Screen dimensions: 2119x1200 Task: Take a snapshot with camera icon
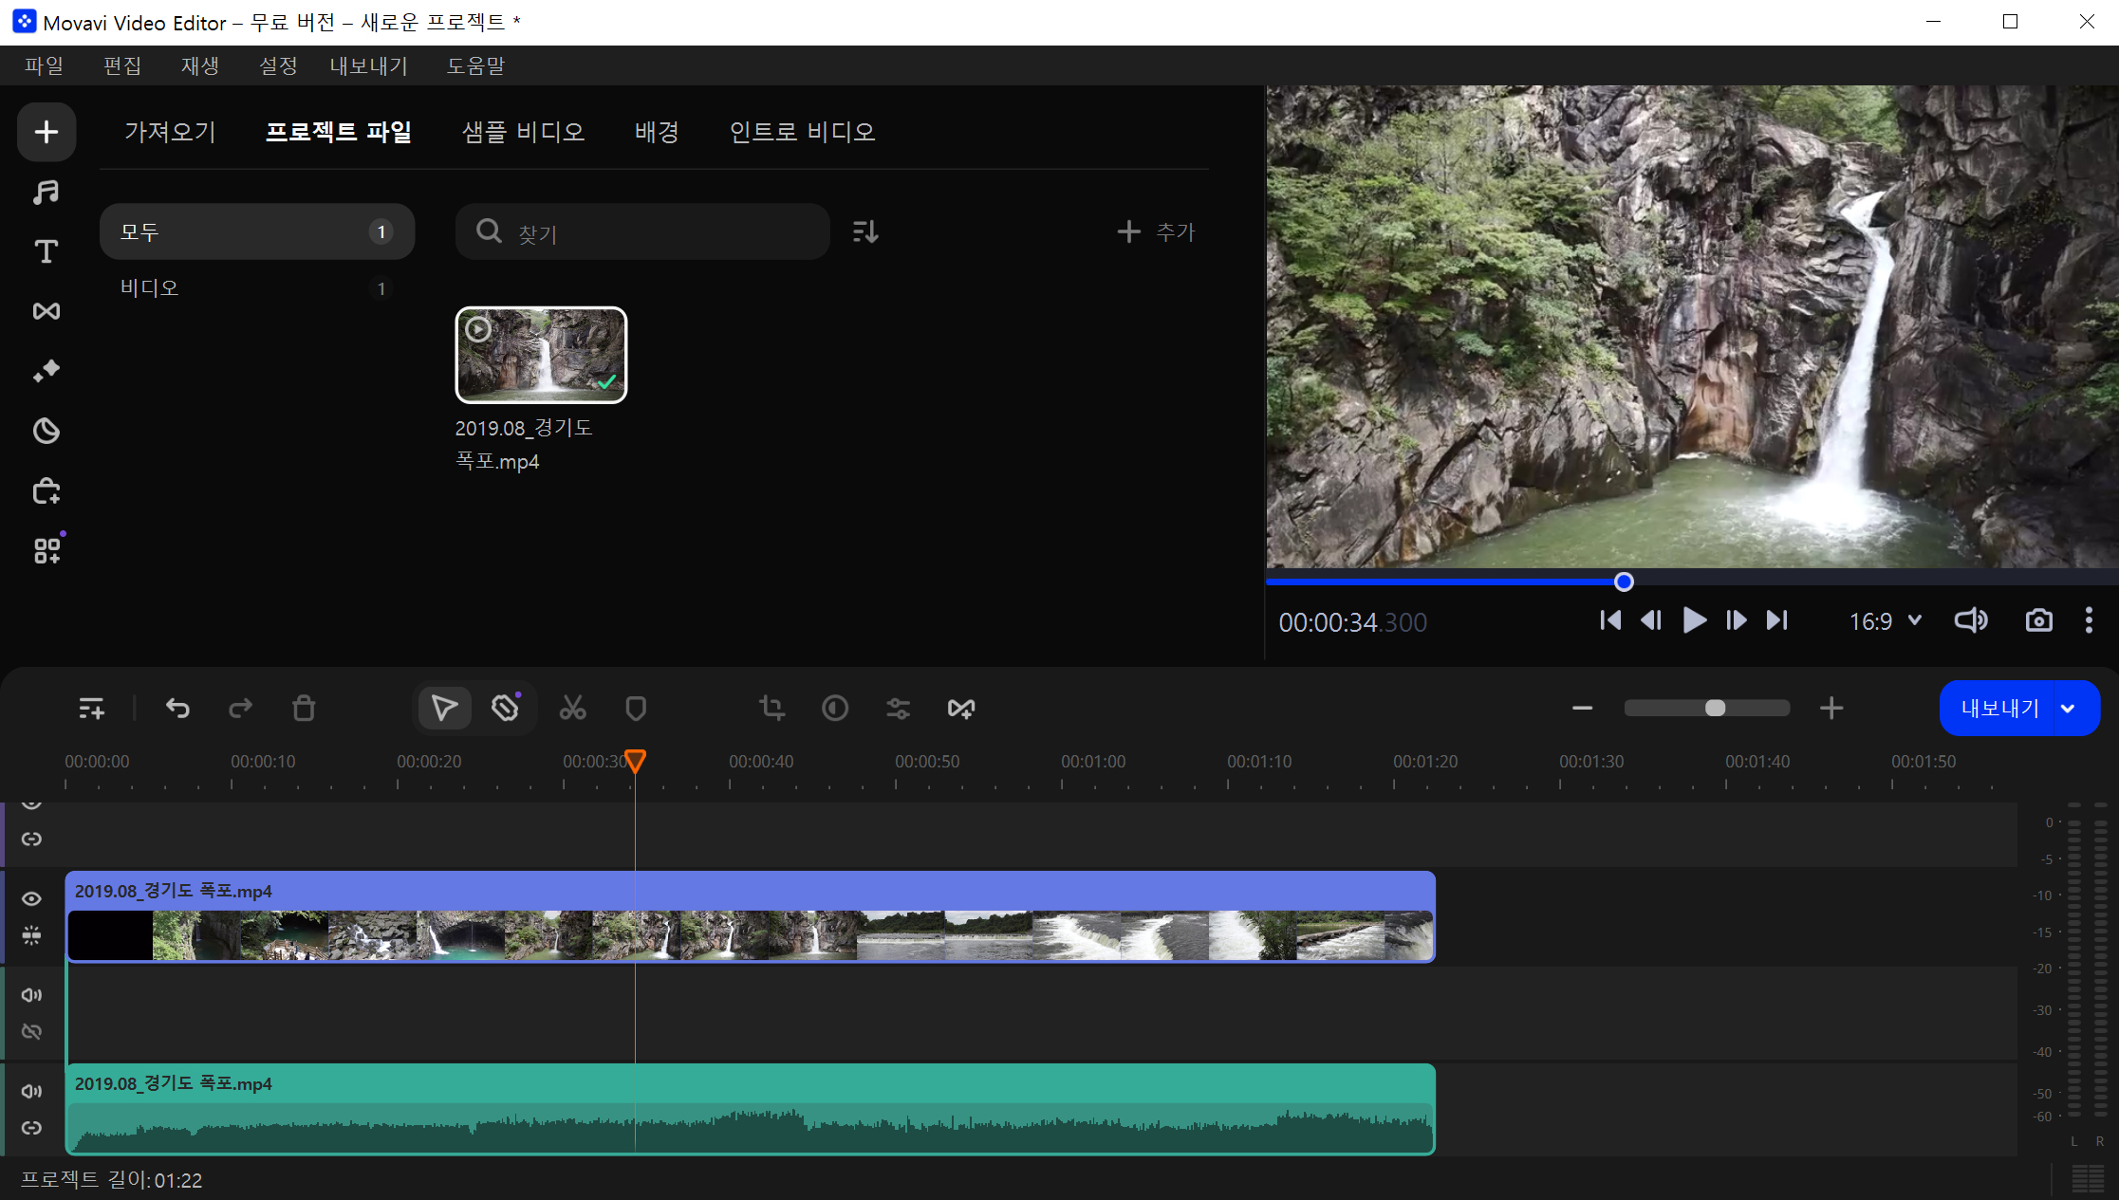click(2038, 620)
